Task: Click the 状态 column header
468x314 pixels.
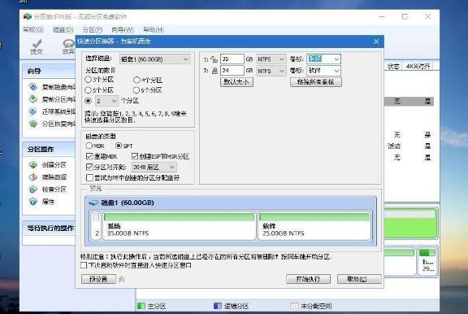Action: click(393, 67)
